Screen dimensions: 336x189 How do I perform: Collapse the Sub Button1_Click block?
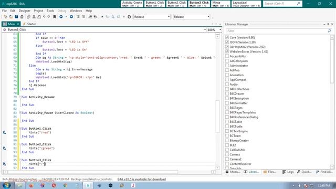pyautogui.click(x=20, y=129)
